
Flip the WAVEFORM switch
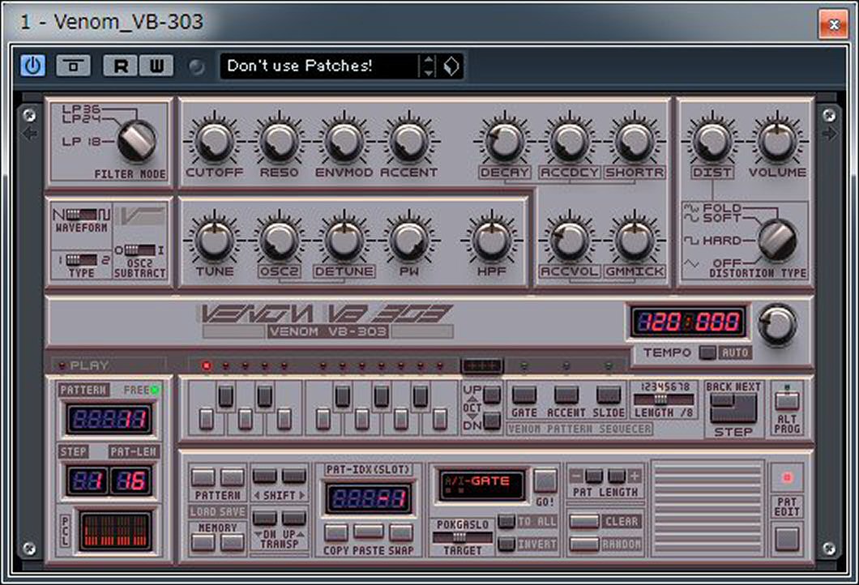click(x=82, y=214)
